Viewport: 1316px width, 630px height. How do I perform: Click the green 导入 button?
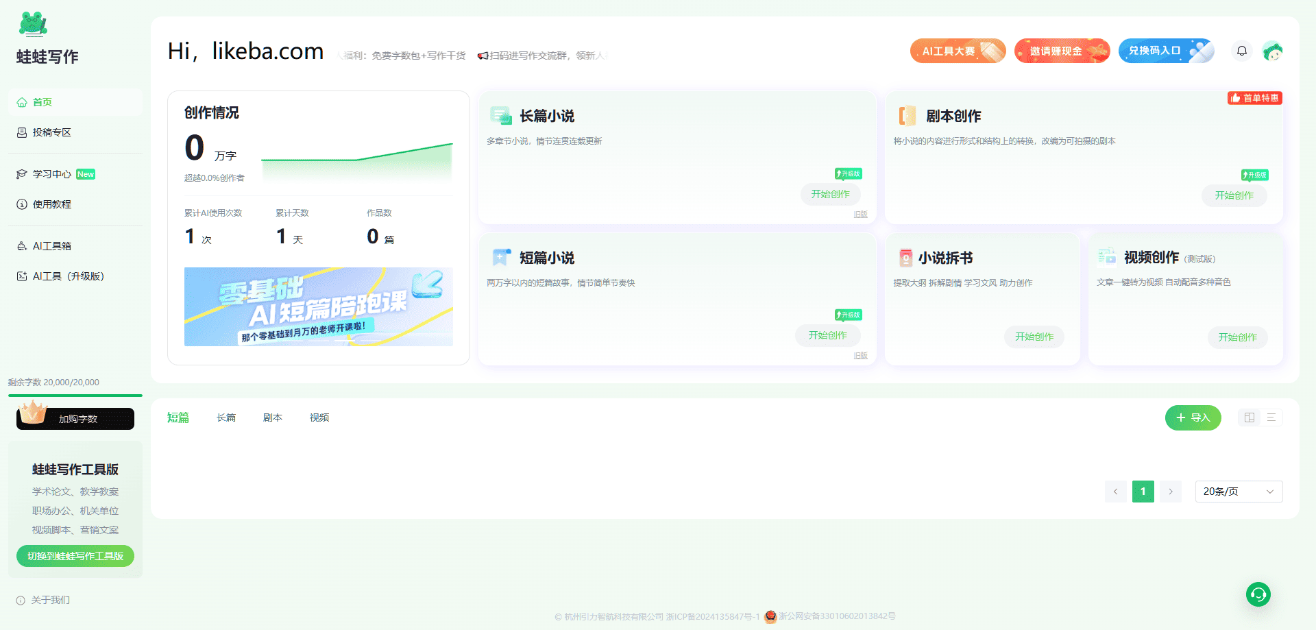coord(1193,417)
